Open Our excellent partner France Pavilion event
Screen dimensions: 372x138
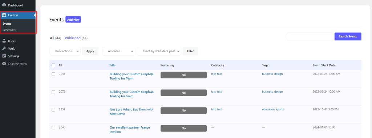[130, 129]
